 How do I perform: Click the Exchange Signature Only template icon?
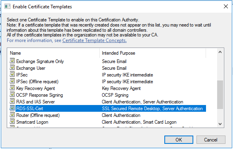coord(12,61)
